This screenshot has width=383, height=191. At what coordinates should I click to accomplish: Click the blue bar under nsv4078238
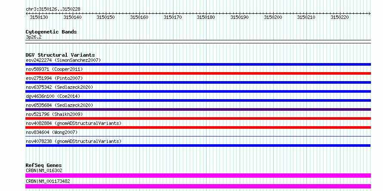(198, 146)
